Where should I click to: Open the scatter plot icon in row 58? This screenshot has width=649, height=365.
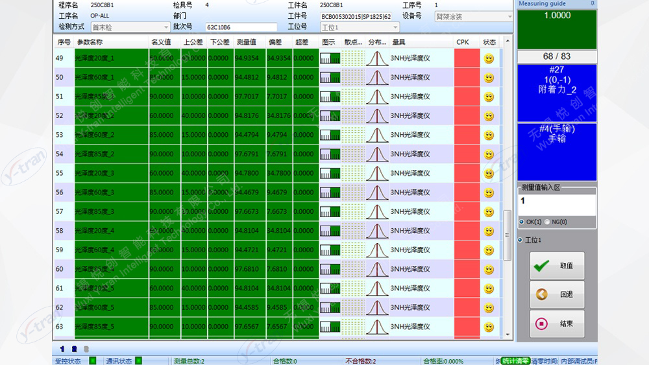click(x=353, y=231)
